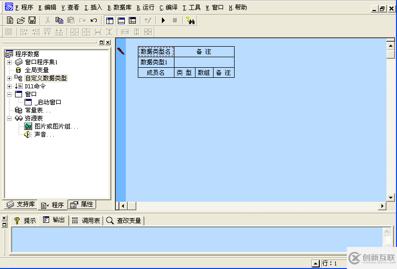Image resolution: width=397 pixels, height=269 pixels.
Task: Select 图片或图片组... under 资源表
Action: [x=56, y=126]
